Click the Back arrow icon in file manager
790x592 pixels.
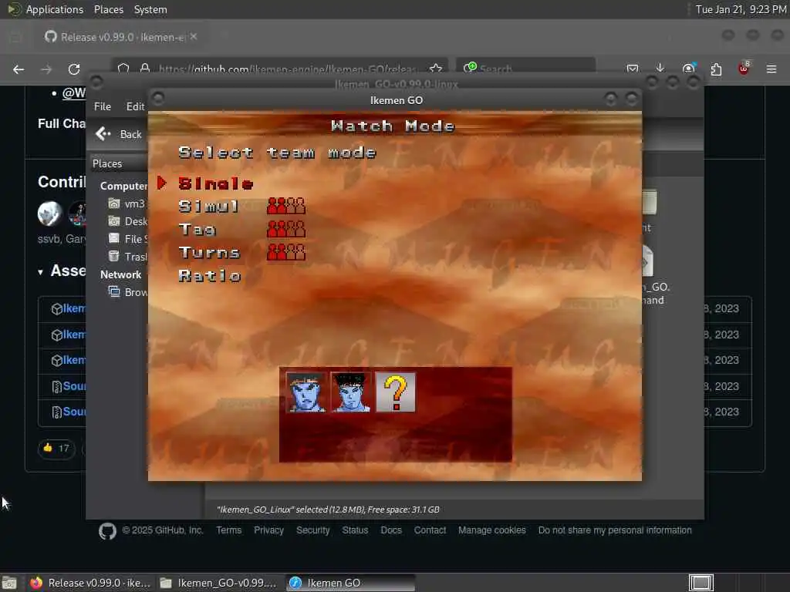(x=103, y=134)
